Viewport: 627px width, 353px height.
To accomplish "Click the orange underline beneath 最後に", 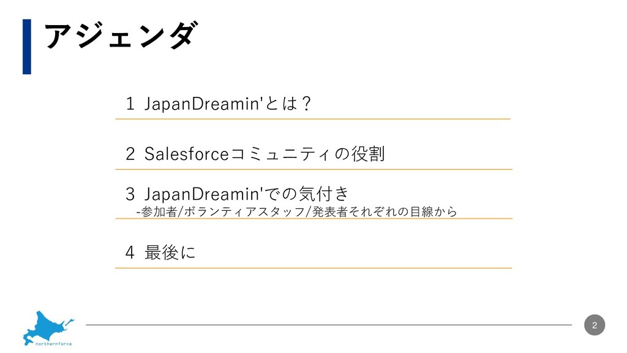I will (313, 268).
